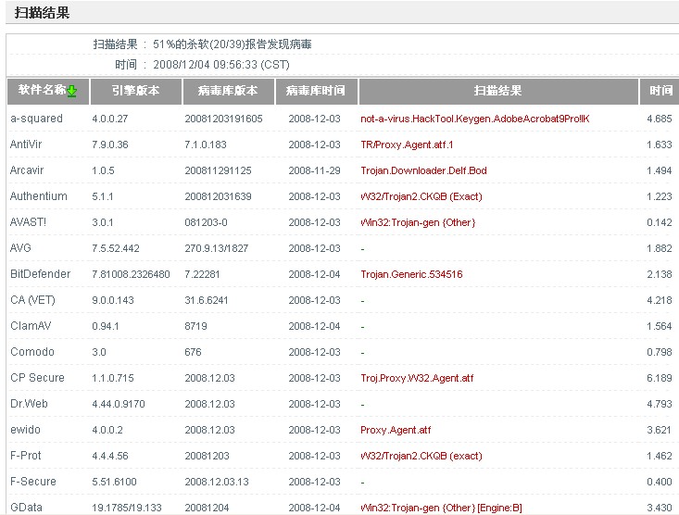Select the CP Secure row name
This screenshot has width=679, height=515.
(37, 378)
